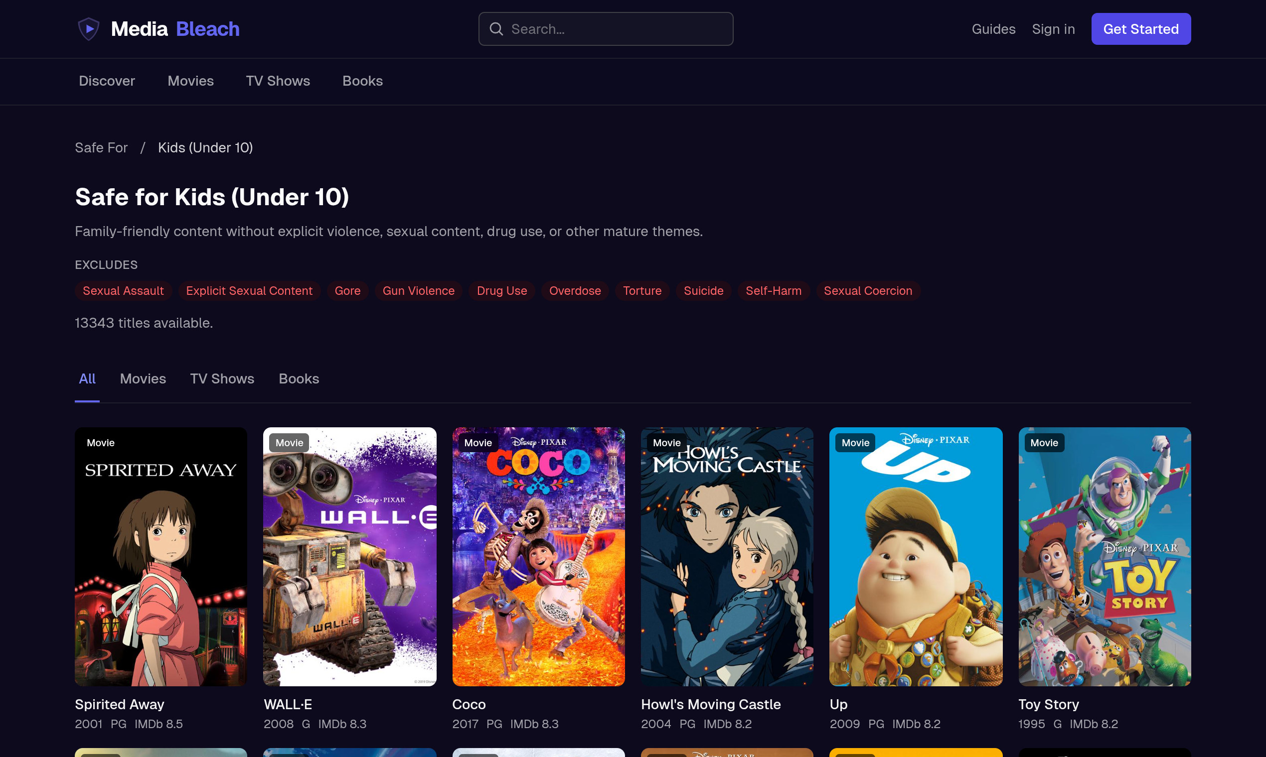Click the Sign in link
This screenshot has width=1266, height=757.
[1053, 29]
